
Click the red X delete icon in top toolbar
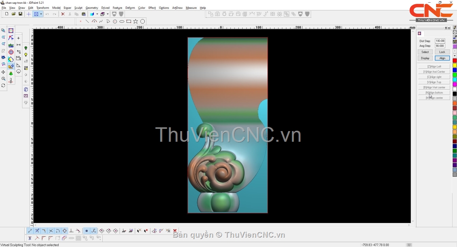63,14
